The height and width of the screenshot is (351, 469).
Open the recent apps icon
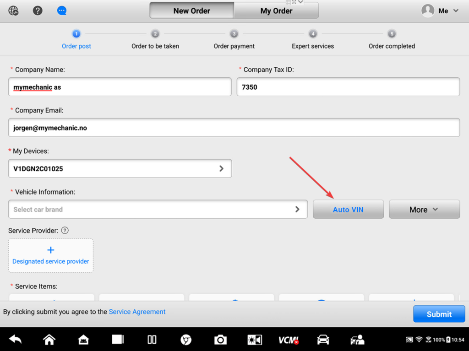(118, 340)
